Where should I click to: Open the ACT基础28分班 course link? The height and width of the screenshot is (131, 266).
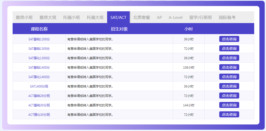tap(39, 96)
